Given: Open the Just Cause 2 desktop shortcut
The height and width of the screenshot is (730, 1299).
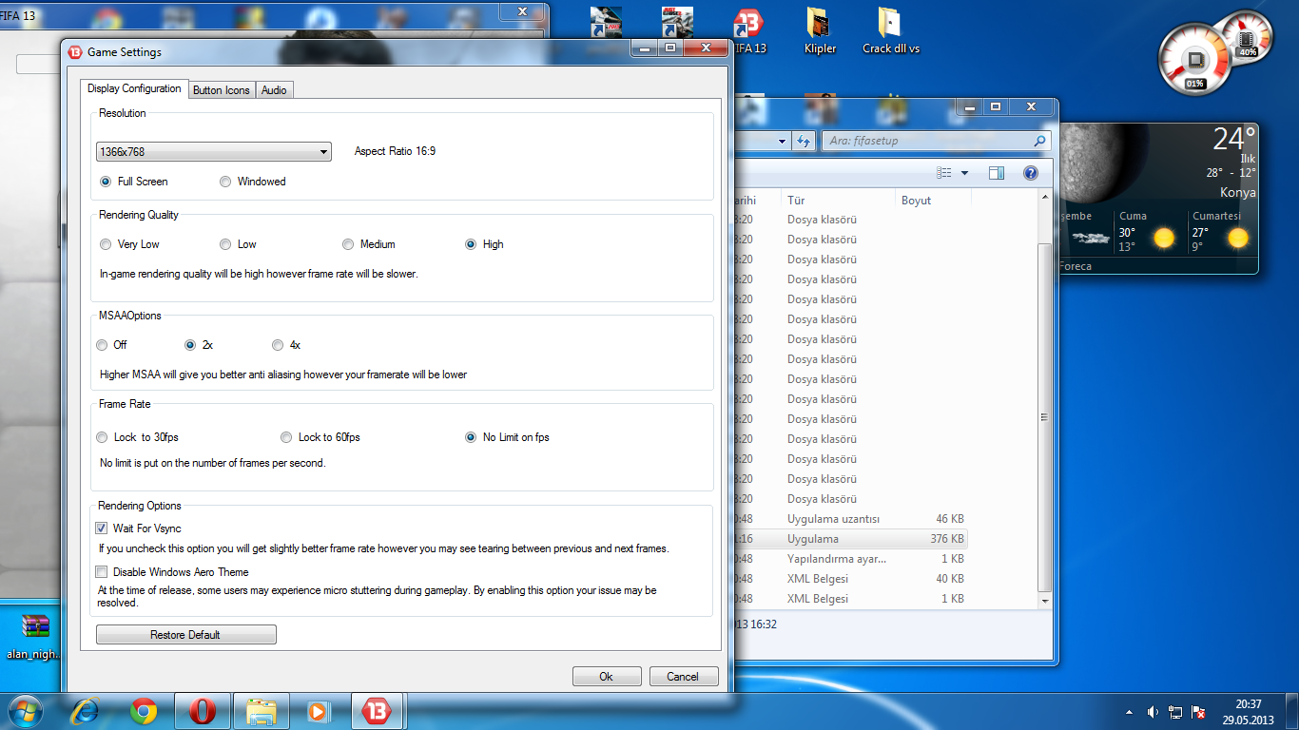Looking at the screenshot, I should (x=678, y=23).
